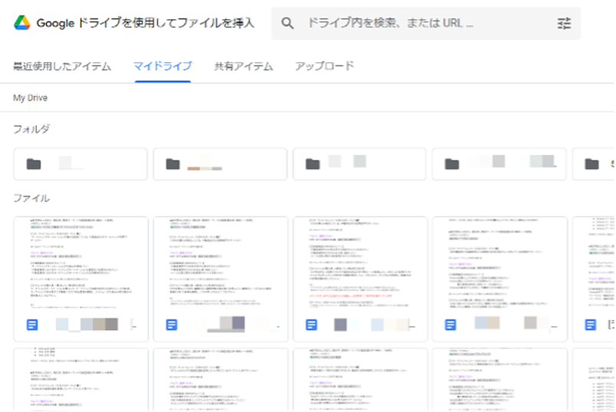Select the third document thumbnail with red text

click(360, 279)
